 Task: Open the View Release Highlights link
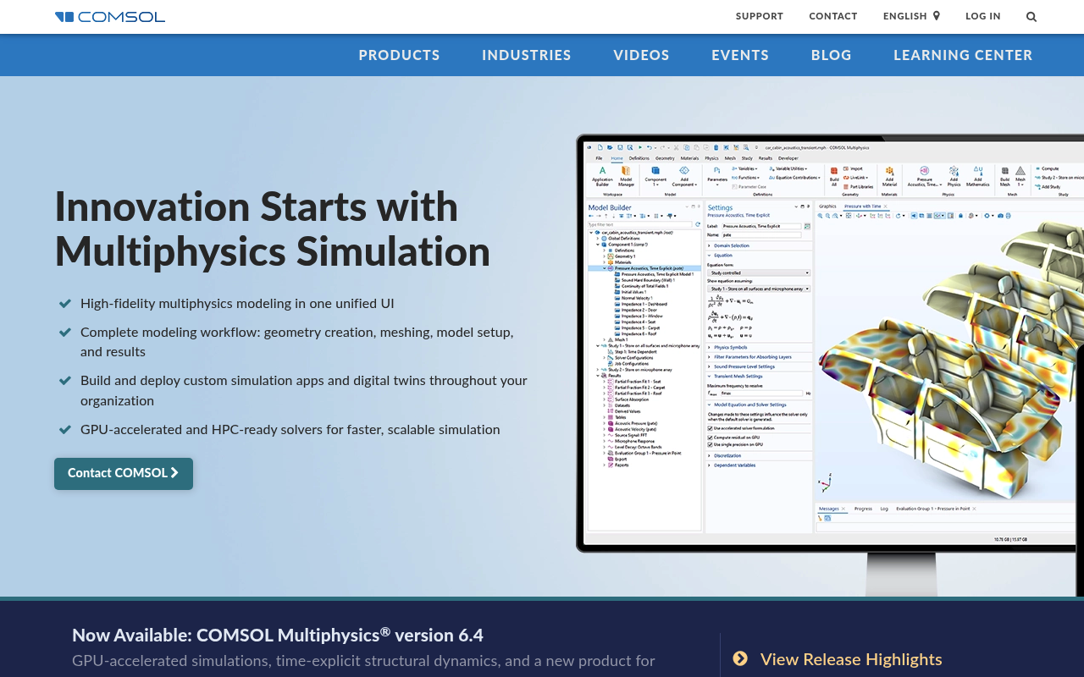[x=851, y=659]
